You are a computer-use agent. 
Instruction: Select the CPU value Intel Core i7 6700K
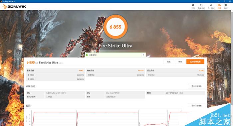click(113, 93)
